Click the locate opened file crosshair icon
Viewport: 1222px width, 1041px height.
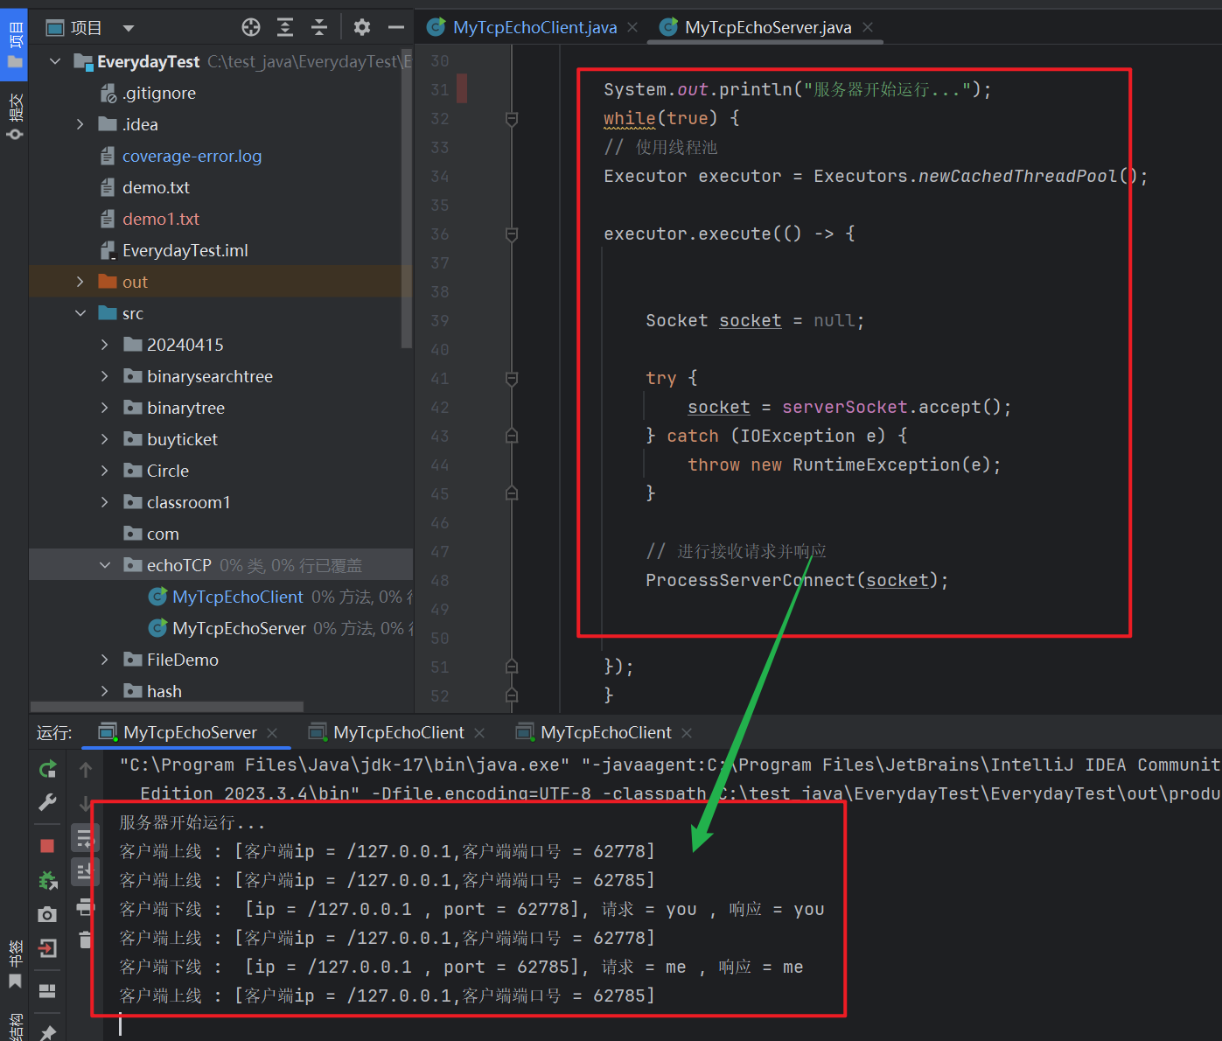(x=251, y=28)
